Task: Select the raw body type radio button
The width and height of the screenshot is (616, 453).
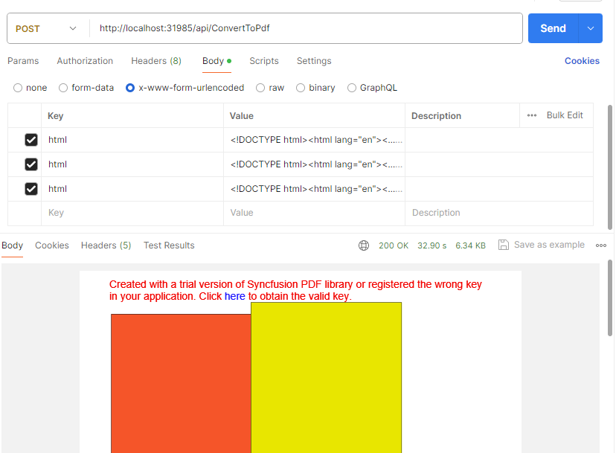Action: [260, 88]
